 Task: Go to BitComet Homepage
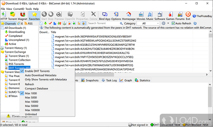tap(129, 16)
